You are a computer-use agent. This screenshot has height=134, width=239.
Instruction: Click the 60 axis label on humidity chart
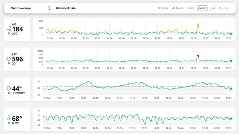(39, 81)
